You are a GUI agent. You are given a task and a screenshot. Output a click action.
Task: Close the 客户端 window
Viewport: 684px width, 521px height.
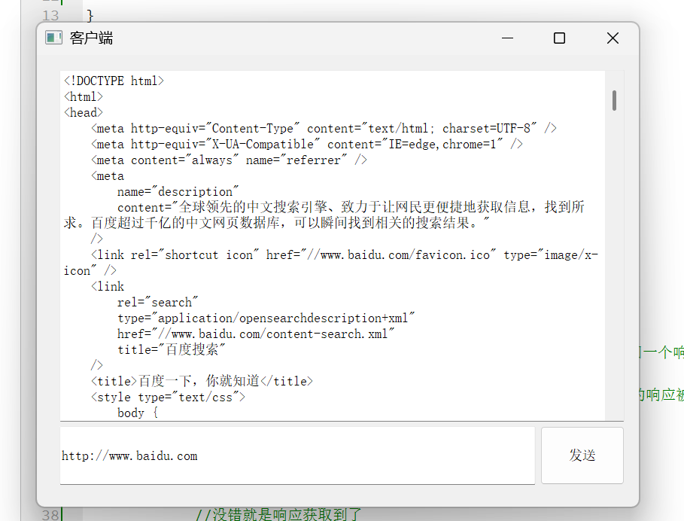[x=613, y=38]
